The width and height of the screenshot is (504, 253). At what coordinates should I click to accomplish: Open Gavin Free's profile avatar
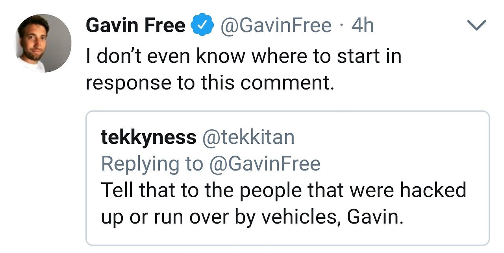(x=43, y=43)
